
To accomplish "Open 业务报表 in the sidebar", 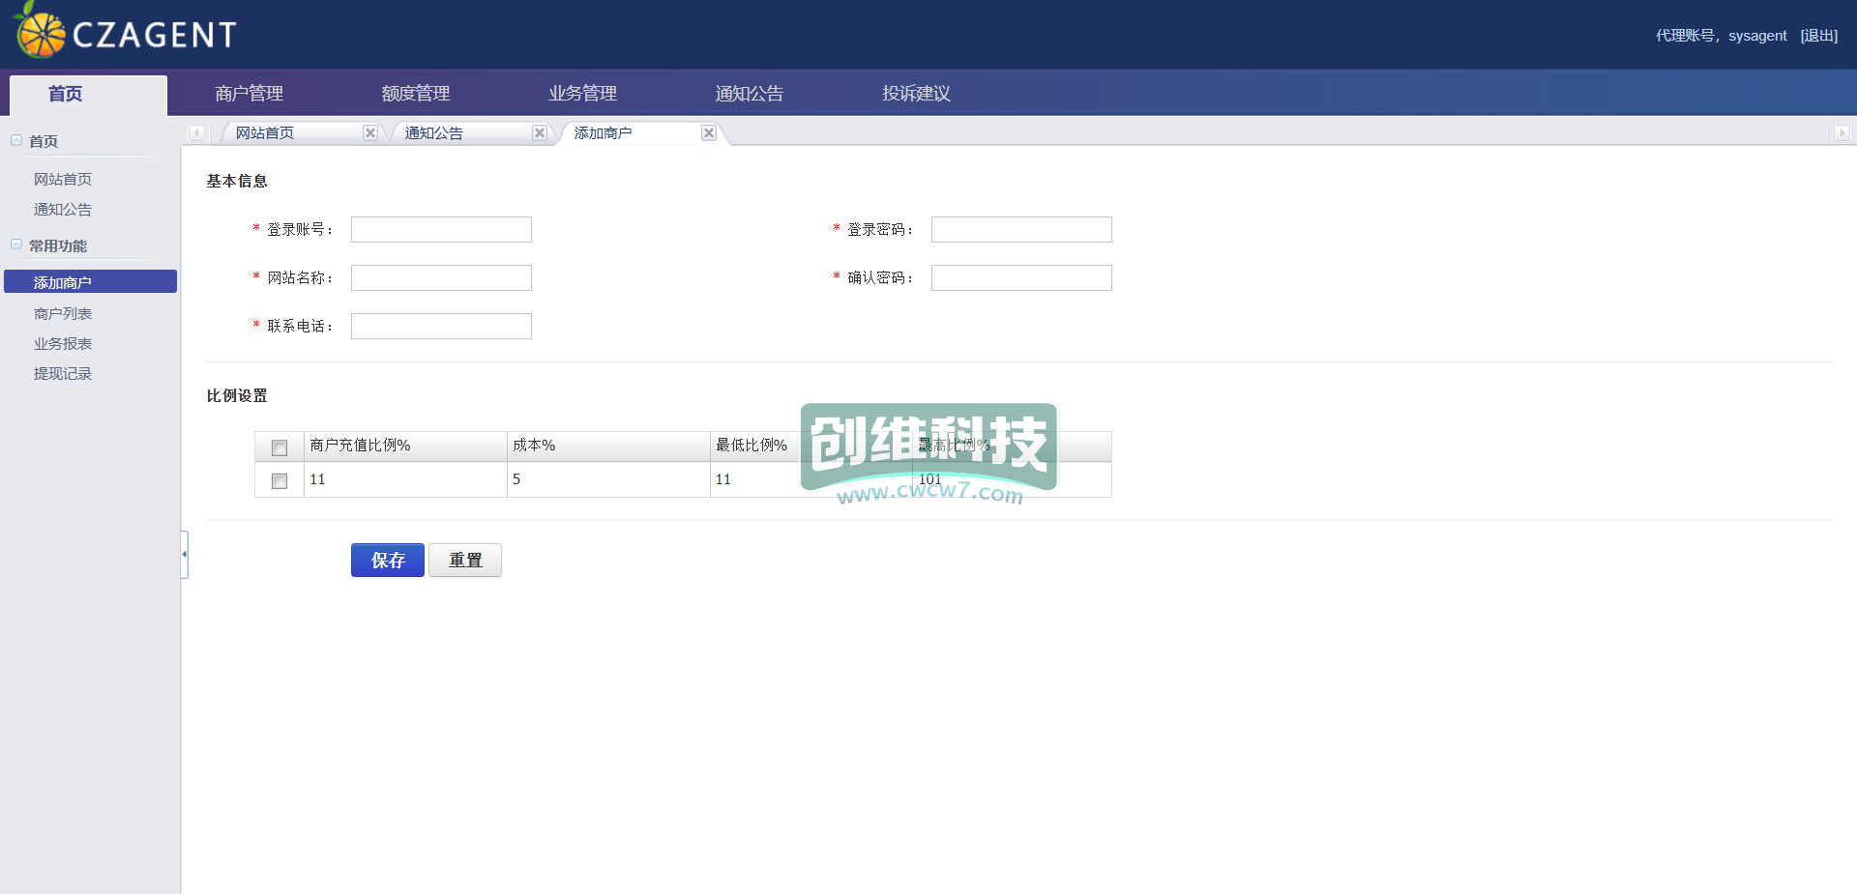I will pos(63,343).
